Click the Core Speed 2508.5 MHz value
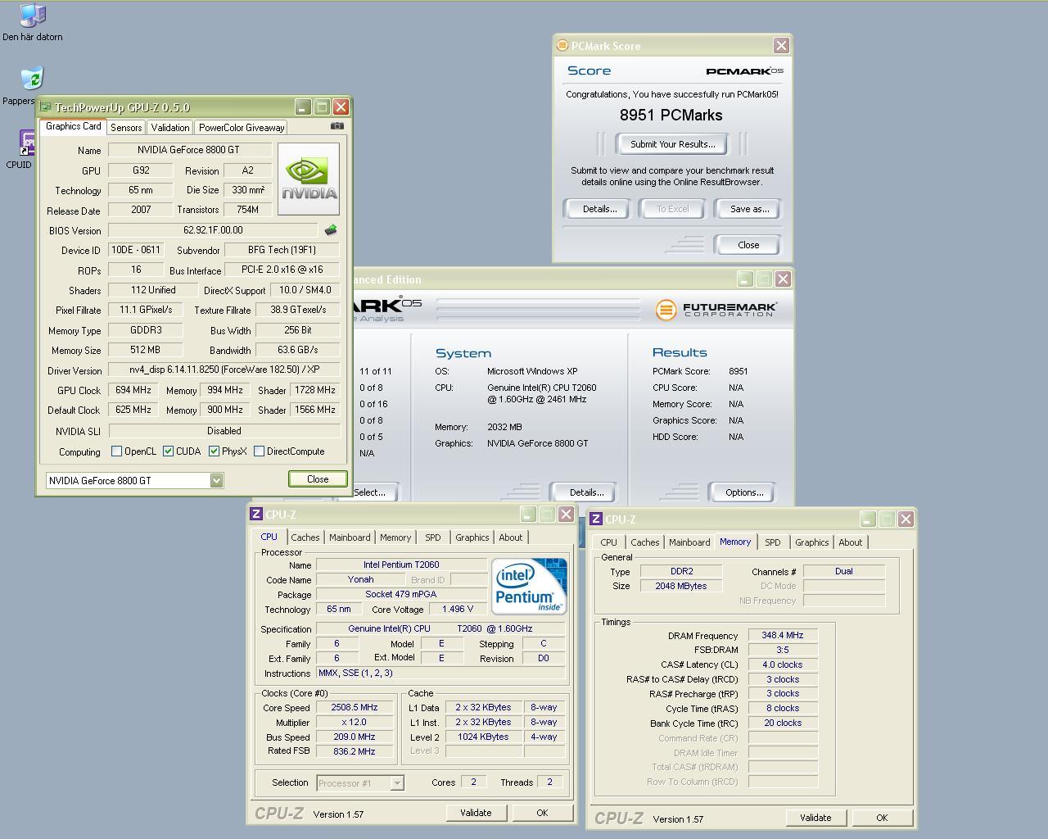 (x=355, y=707)
